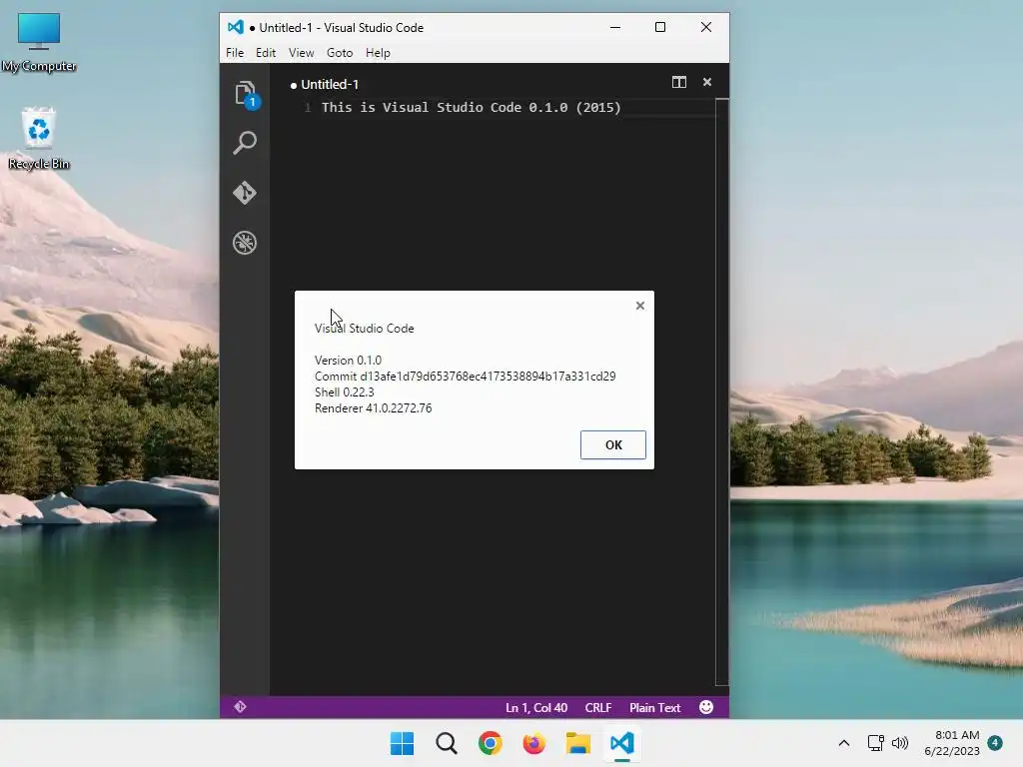Close the Untitled-1 editor with the X
Viewport: 1023px width, 767px height.
(x=707, y=82)
